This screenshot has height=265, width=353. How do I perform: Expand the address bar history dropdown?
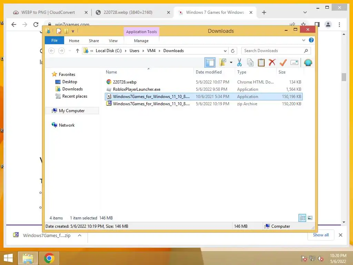click(225, 51)
